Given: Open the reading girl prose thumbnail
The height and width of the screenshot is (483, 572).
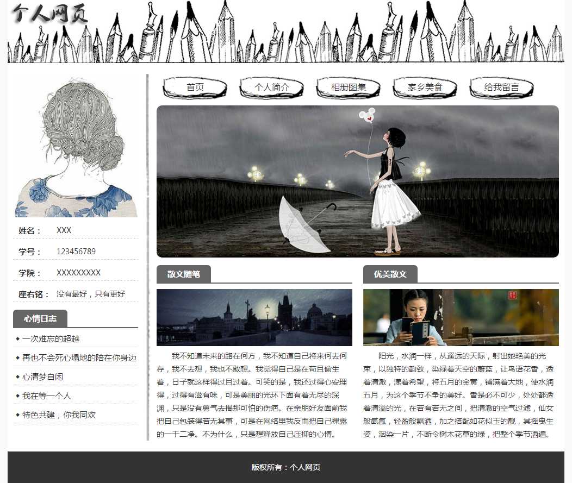Looking at the screenshot, I should click(461, 317).
